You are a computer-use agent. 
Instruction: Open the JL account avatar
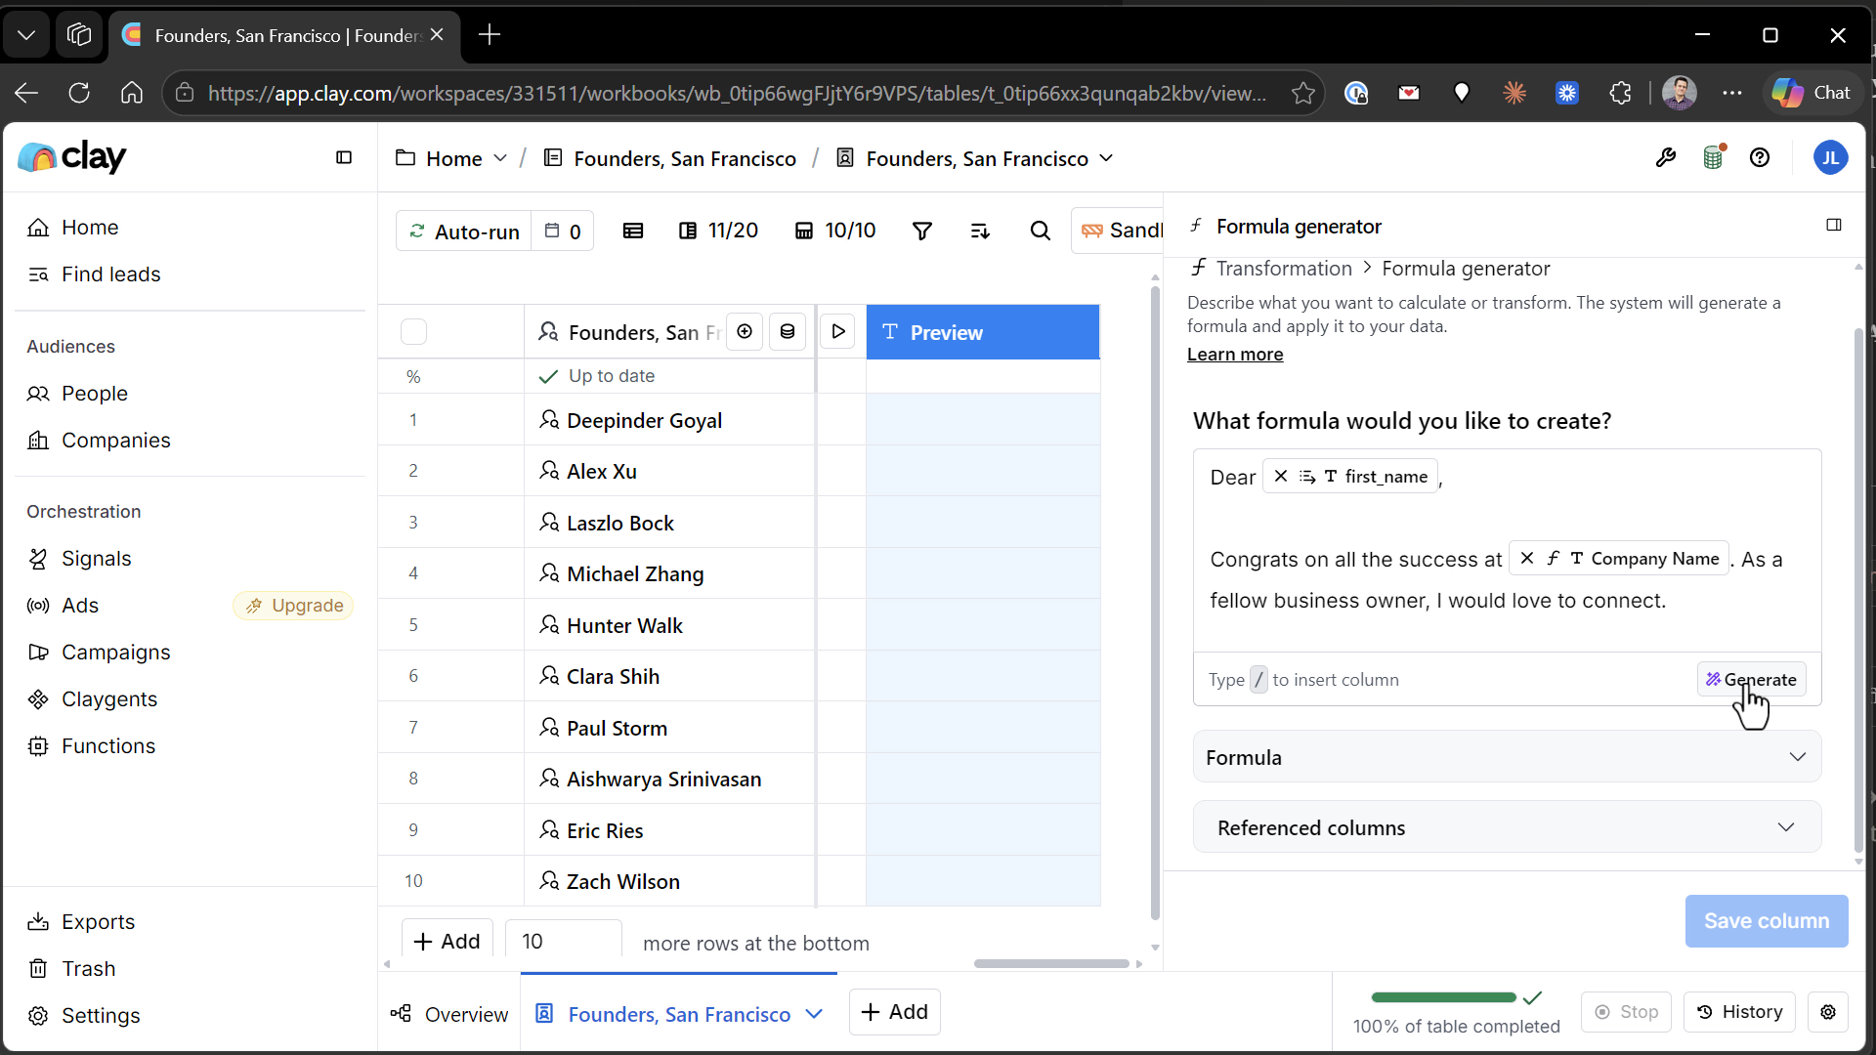[x=1830, y=157]
